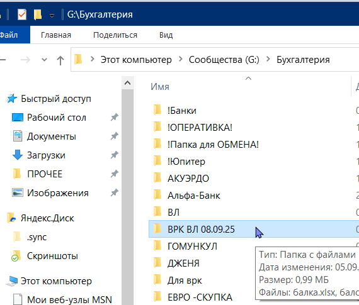Image resolution: width=359 pixels, height=305 pixels.
Task: Open Рабочий стол in Quick access
Action: coord(57,118)
